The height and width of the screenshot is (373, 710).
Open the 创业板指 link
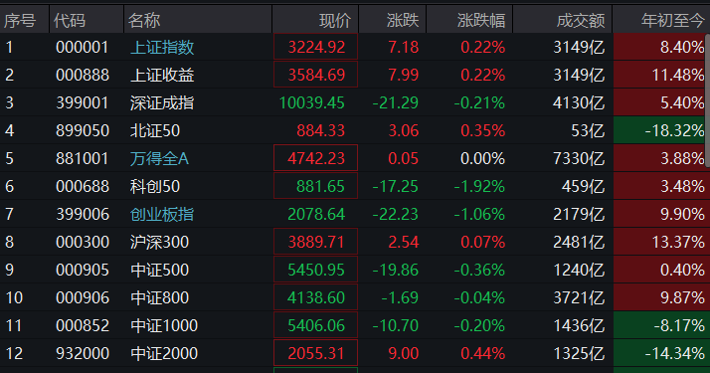pos(162,214)
